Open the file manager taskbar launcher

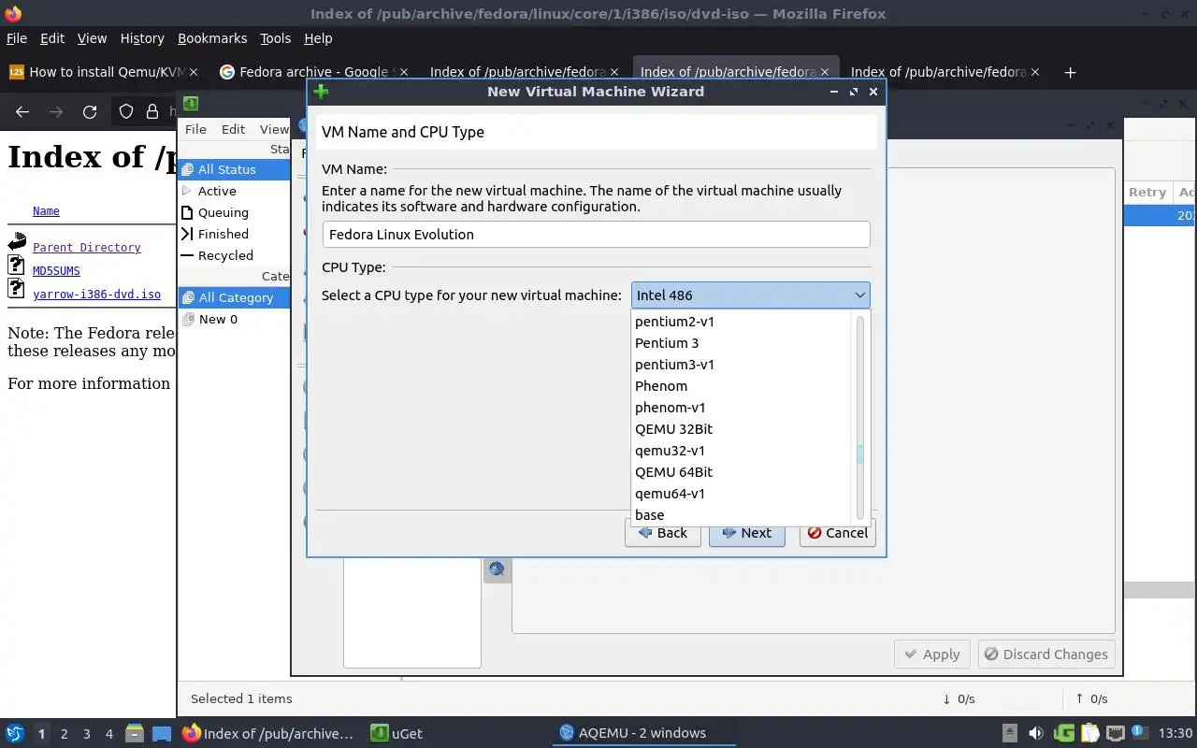point(134,733)
